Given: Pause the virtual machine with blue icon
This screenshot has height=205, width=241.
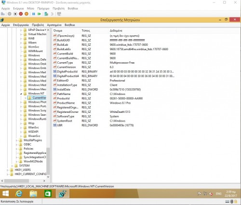Looking at the screenshot, I should point(34,14).
